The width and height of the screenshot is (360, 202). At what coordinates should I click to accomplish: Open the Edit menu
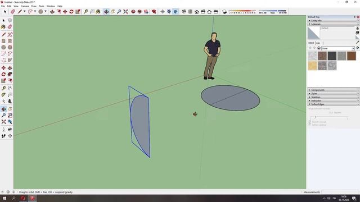pos(9,6)
